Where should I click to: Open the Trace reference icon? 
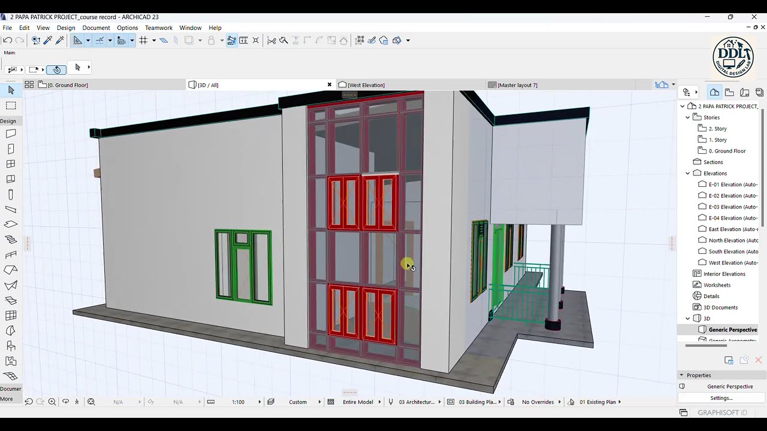coord(189,40)
